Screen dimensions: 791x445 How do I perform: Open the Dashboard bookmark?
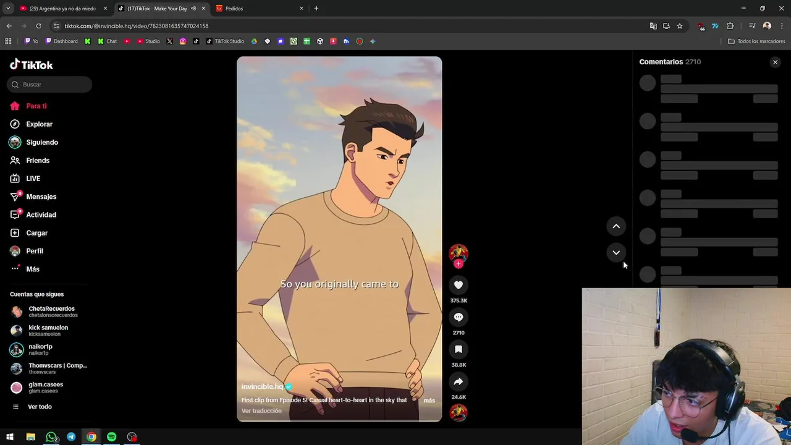61,41
